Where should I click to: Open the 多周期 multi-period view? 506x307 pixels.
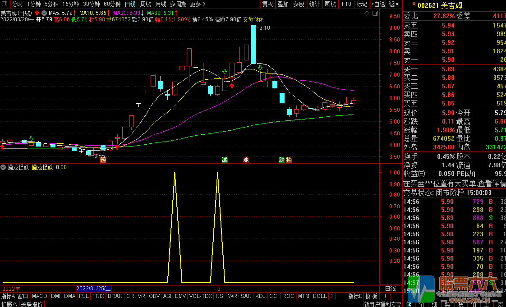coord(179,4)
